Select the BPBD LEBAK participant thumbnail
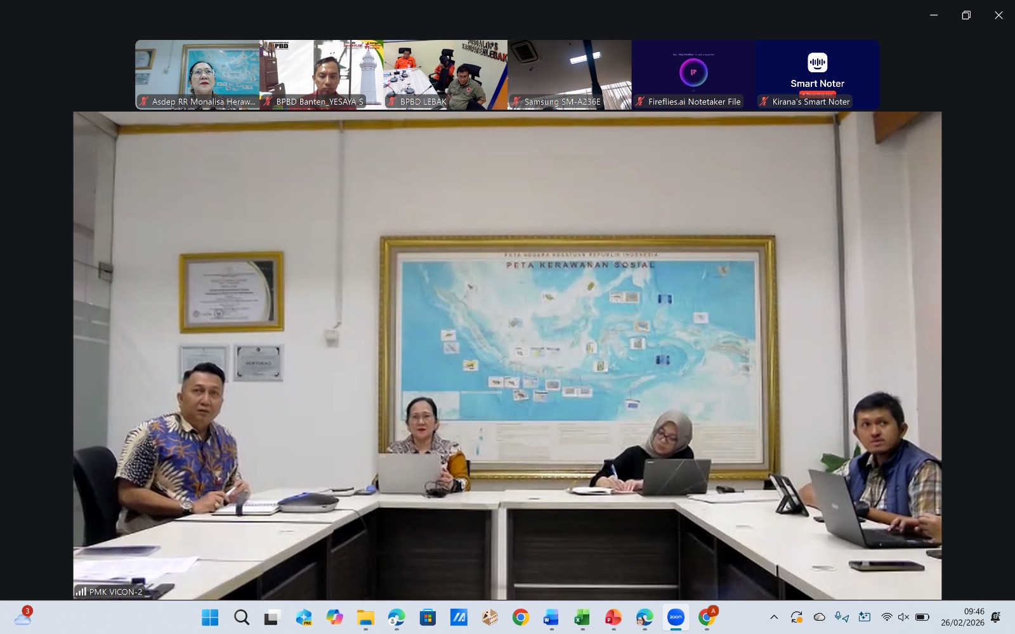 (x=445, y=75)
